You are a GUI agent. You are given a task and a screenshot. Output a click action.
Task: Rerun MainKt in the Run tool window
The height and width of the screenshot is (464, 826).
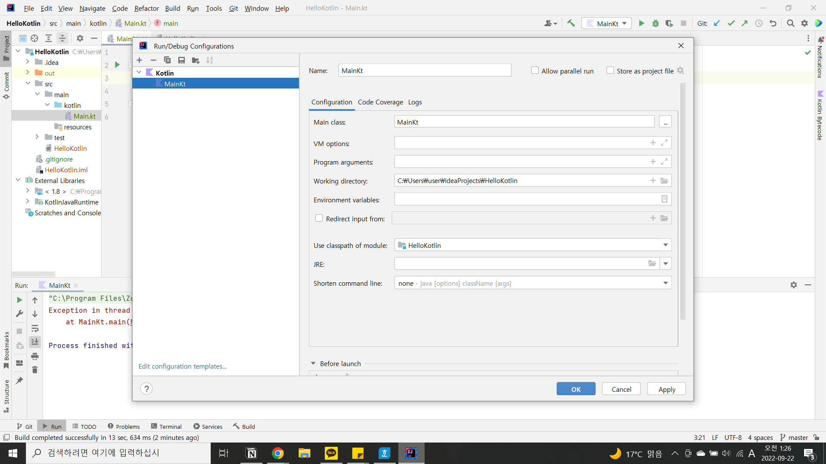pos(19,300)
